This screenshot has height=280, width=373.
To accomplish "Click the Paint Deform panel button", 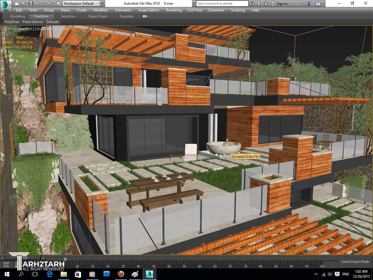I will pyautogui.click(x=33, y=22).
